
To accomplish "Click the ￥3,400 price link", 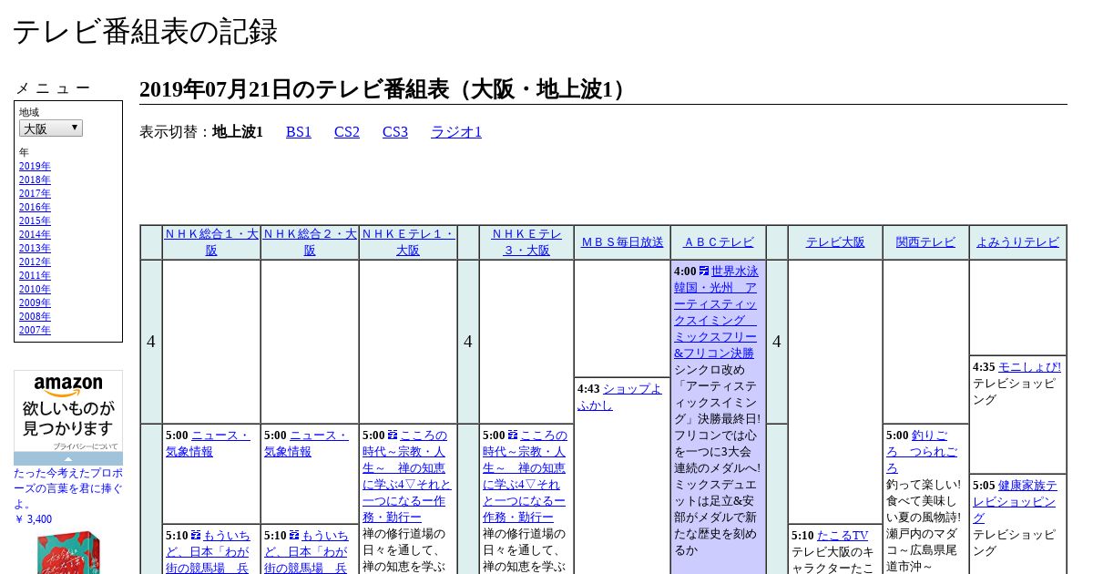I will pyautogui.click(x=33, y=519).
